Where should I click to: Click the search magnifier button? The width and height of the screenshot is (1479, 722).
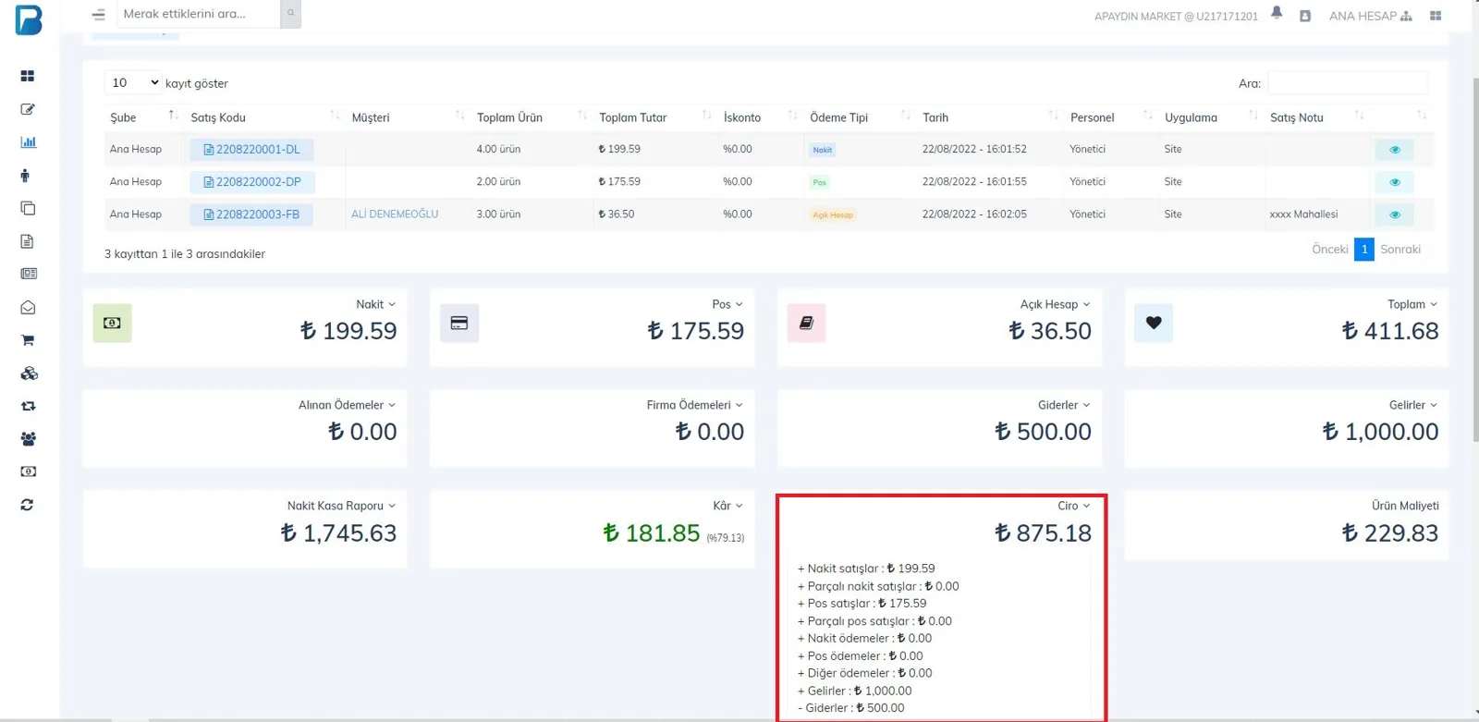pos(290,13)
